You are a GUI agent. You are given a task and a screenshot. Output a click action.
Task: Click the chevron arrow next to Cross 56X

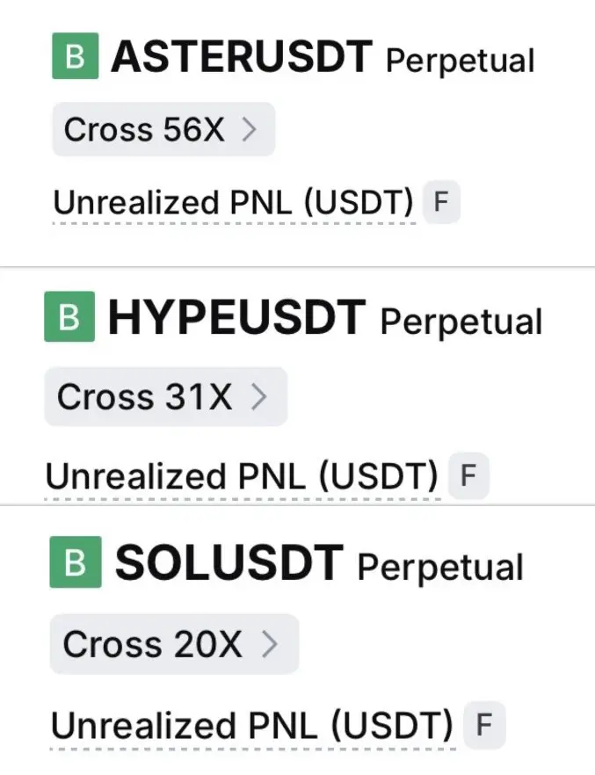pyautogui.click(x=249, y=129)
